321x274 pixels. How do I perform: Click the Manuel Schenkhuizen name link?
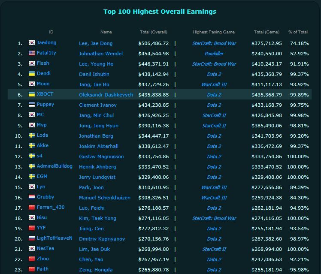(x=105, y=198)
